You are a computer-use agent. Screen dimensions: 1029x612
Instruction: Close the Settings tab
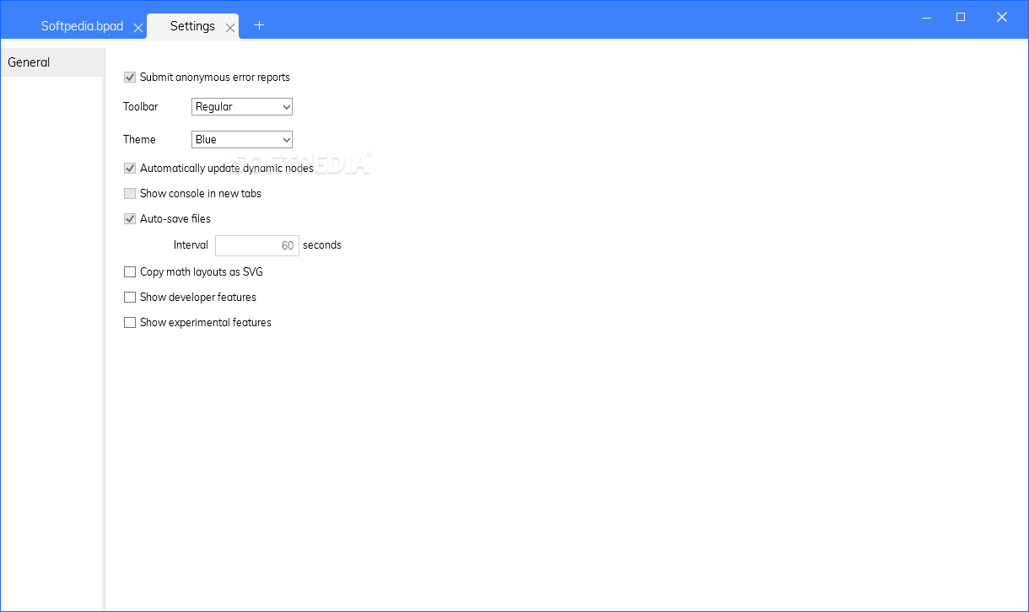(229, 28)
